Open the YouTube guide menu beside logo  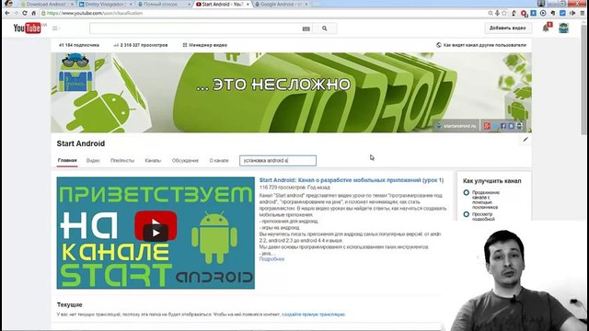coord(56,29)
